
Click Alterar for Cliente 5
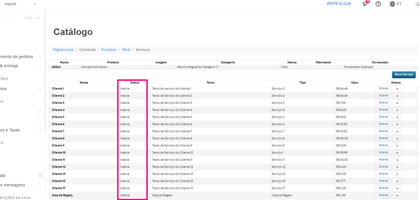383,117
